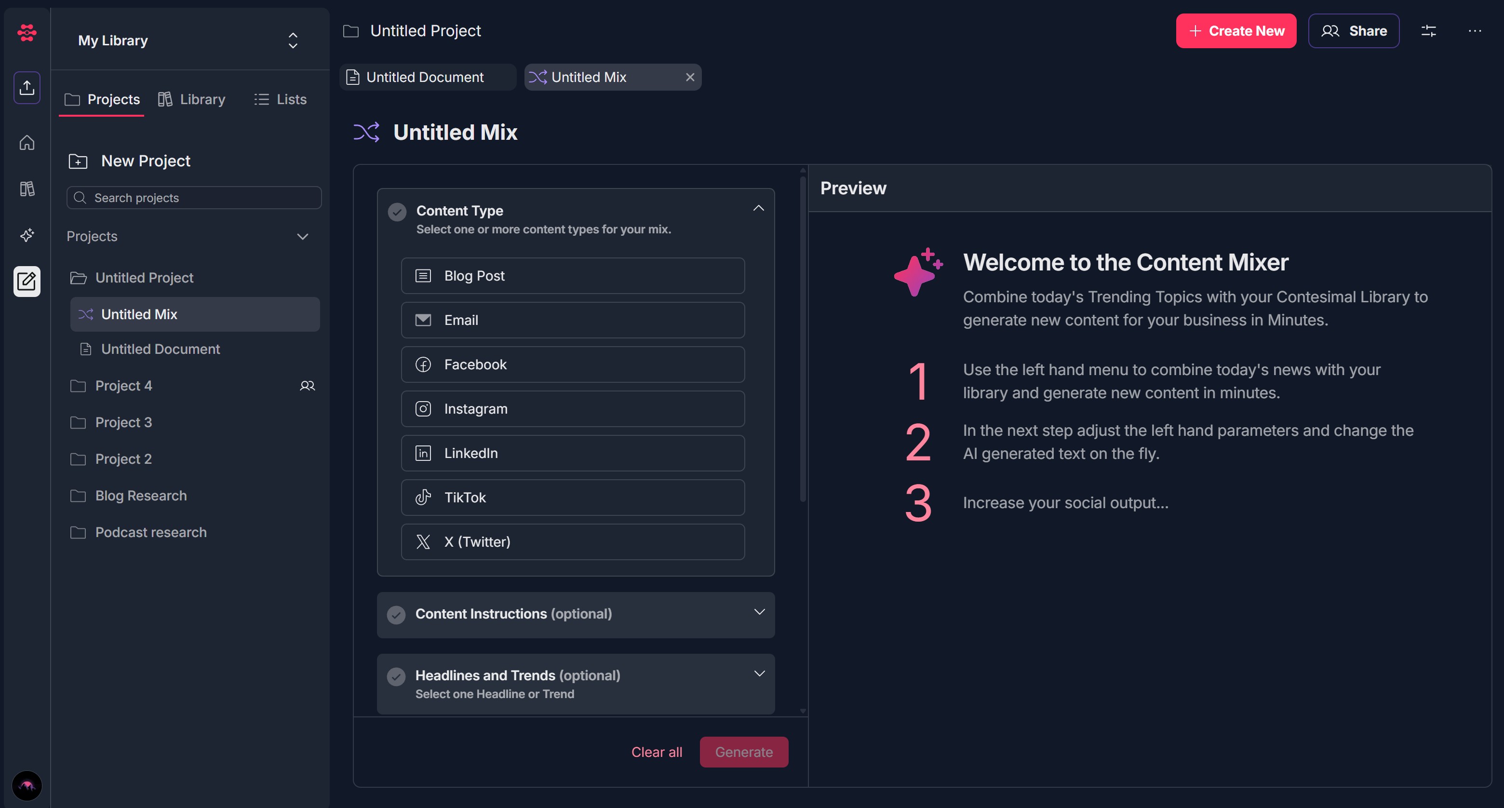
Task: Click the Search projects field
Action: pyautogui.click(x=194, y=198)
